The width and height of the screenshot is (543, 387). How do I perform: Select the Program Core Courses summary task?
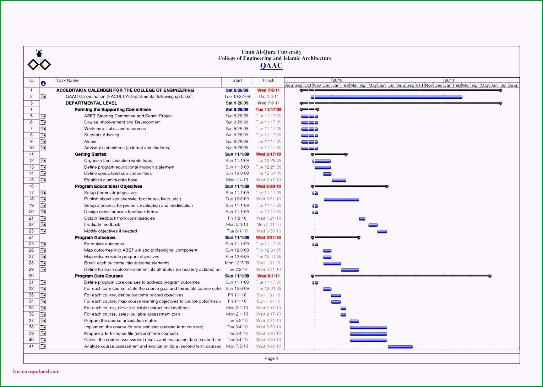[x=99, y=276]
